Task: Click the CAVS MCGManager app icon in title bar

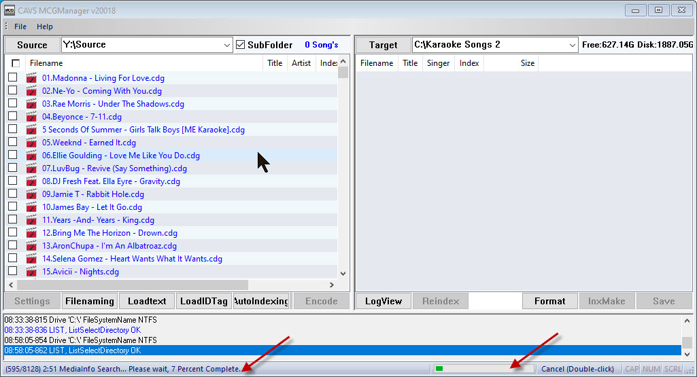Action: 10,10
